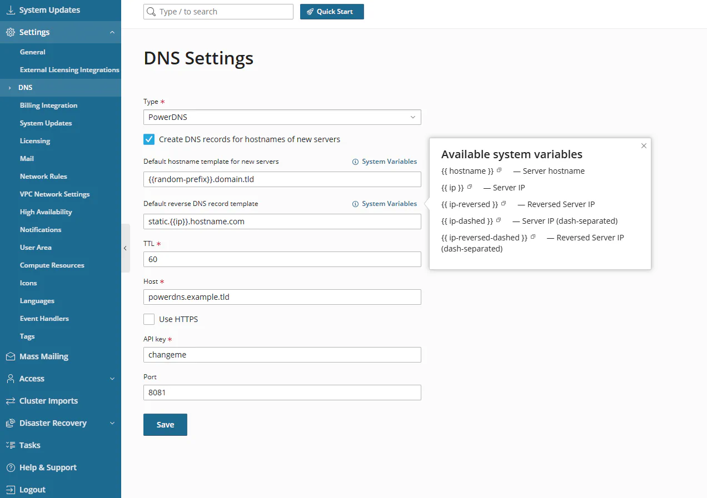Click info icon beside reverse DNS System Variables
This screenshot has height=498, width=707.
point(356,204)
